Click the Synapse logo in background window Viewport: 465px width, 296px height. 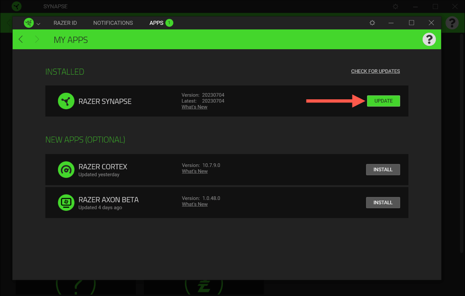tap(17, 6)
